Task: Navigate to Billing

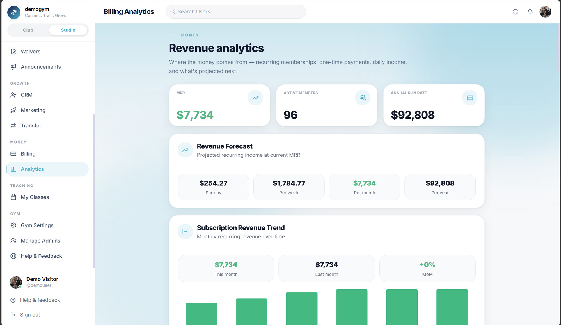Action: tap(47, 154)
